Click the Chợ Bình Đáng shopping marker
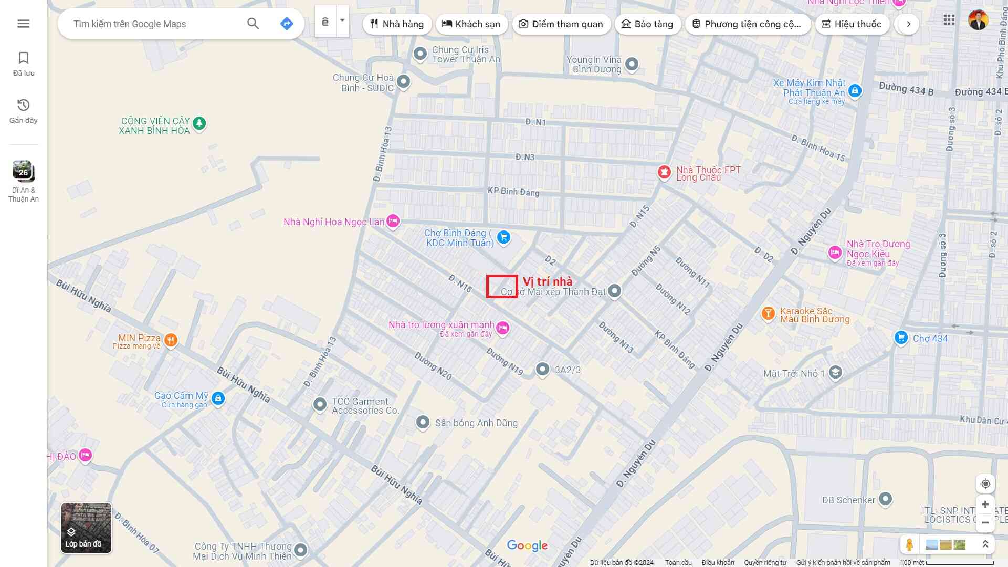 coord(503,237)
